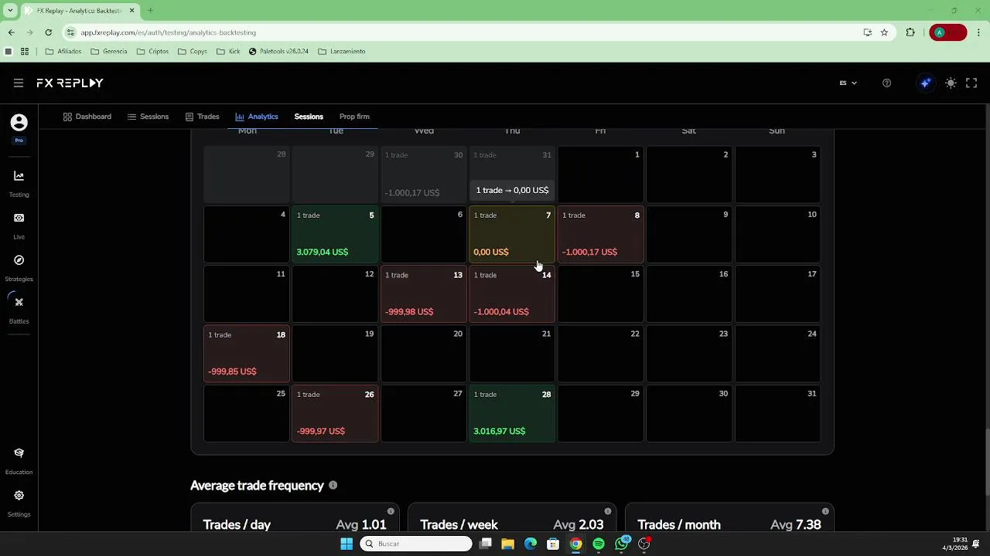Switch to the Trades tab

coord(202,117)
